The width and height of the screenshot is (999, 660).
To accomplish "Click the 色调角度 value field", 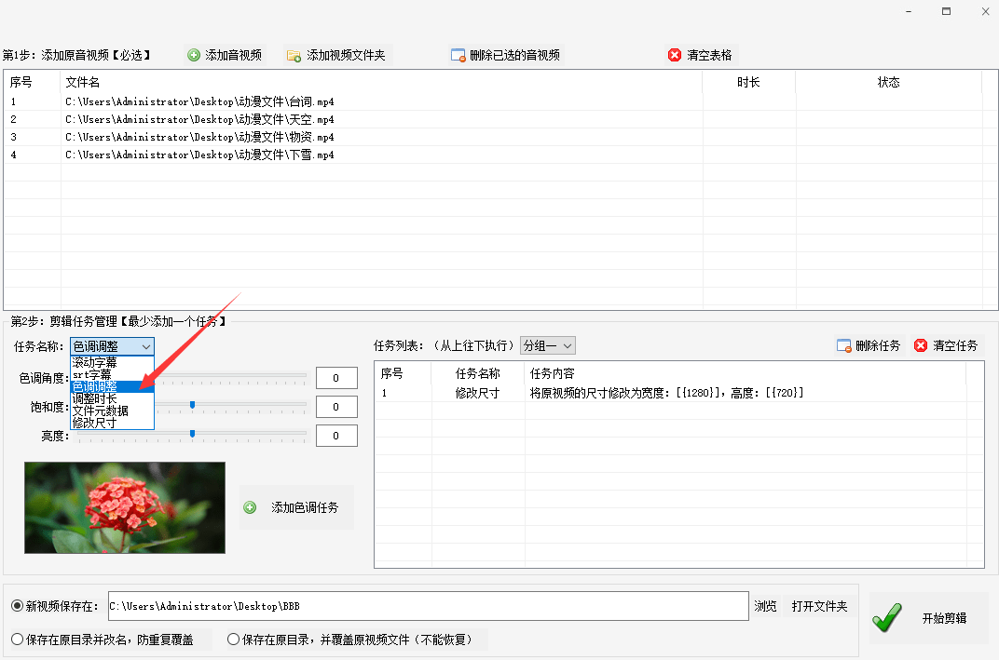I will pyautogui.click(x=336, y=378).
